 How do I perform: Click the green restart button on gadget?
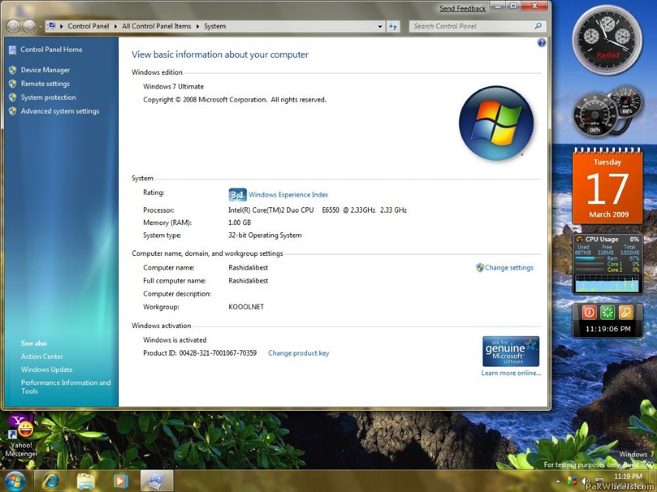pyautogui.click(x=608, y=312)
